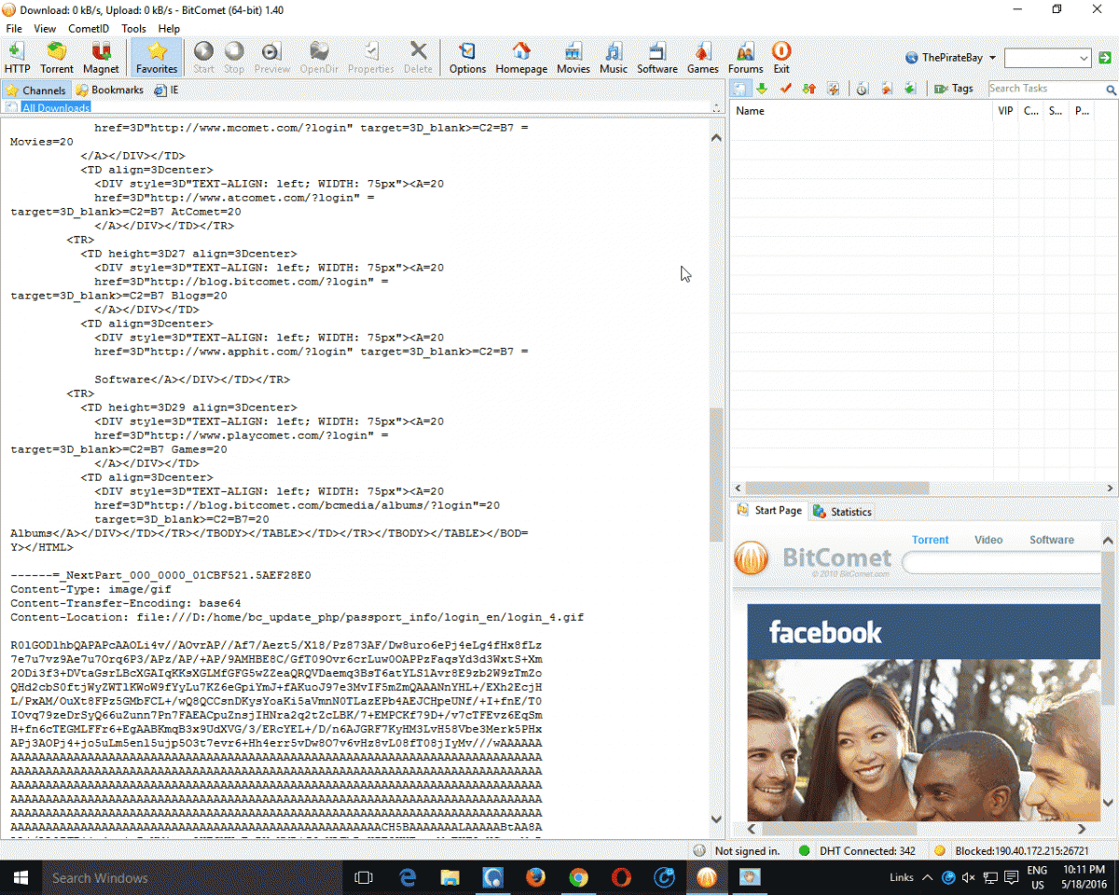The width and height of the screenshot is (1119, 895).
Task: Toggle the all tasks filter icon
Action: (x=739, y=89)
